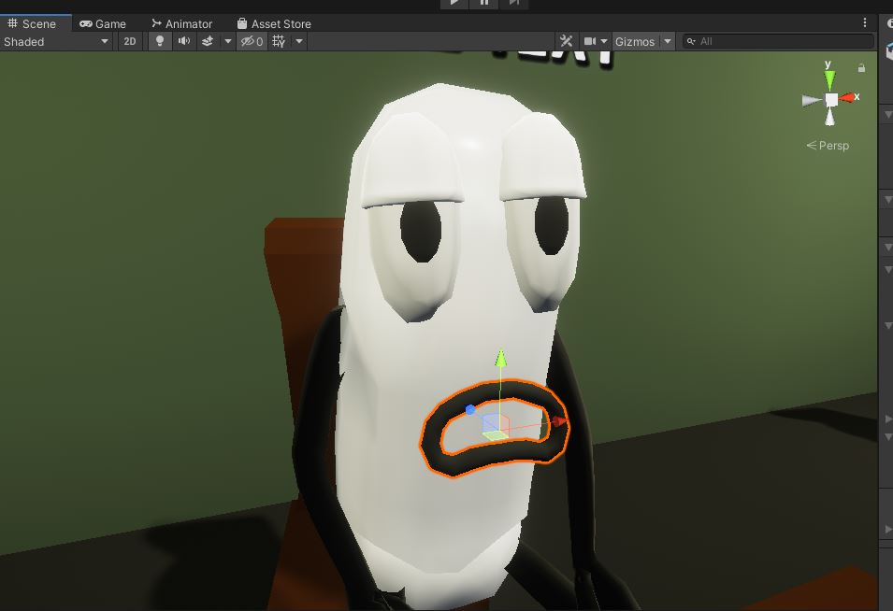The height and width of the screenshot is (611, 893).
Task: Toggle hidden objects visibility eye icon
Action: click(252, 41)
